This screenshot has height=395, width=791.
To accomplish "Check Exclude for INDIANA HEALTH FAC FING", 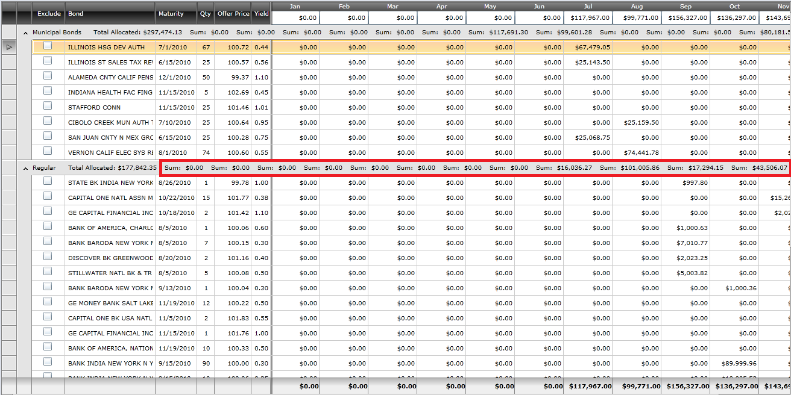I will [48, 91].
